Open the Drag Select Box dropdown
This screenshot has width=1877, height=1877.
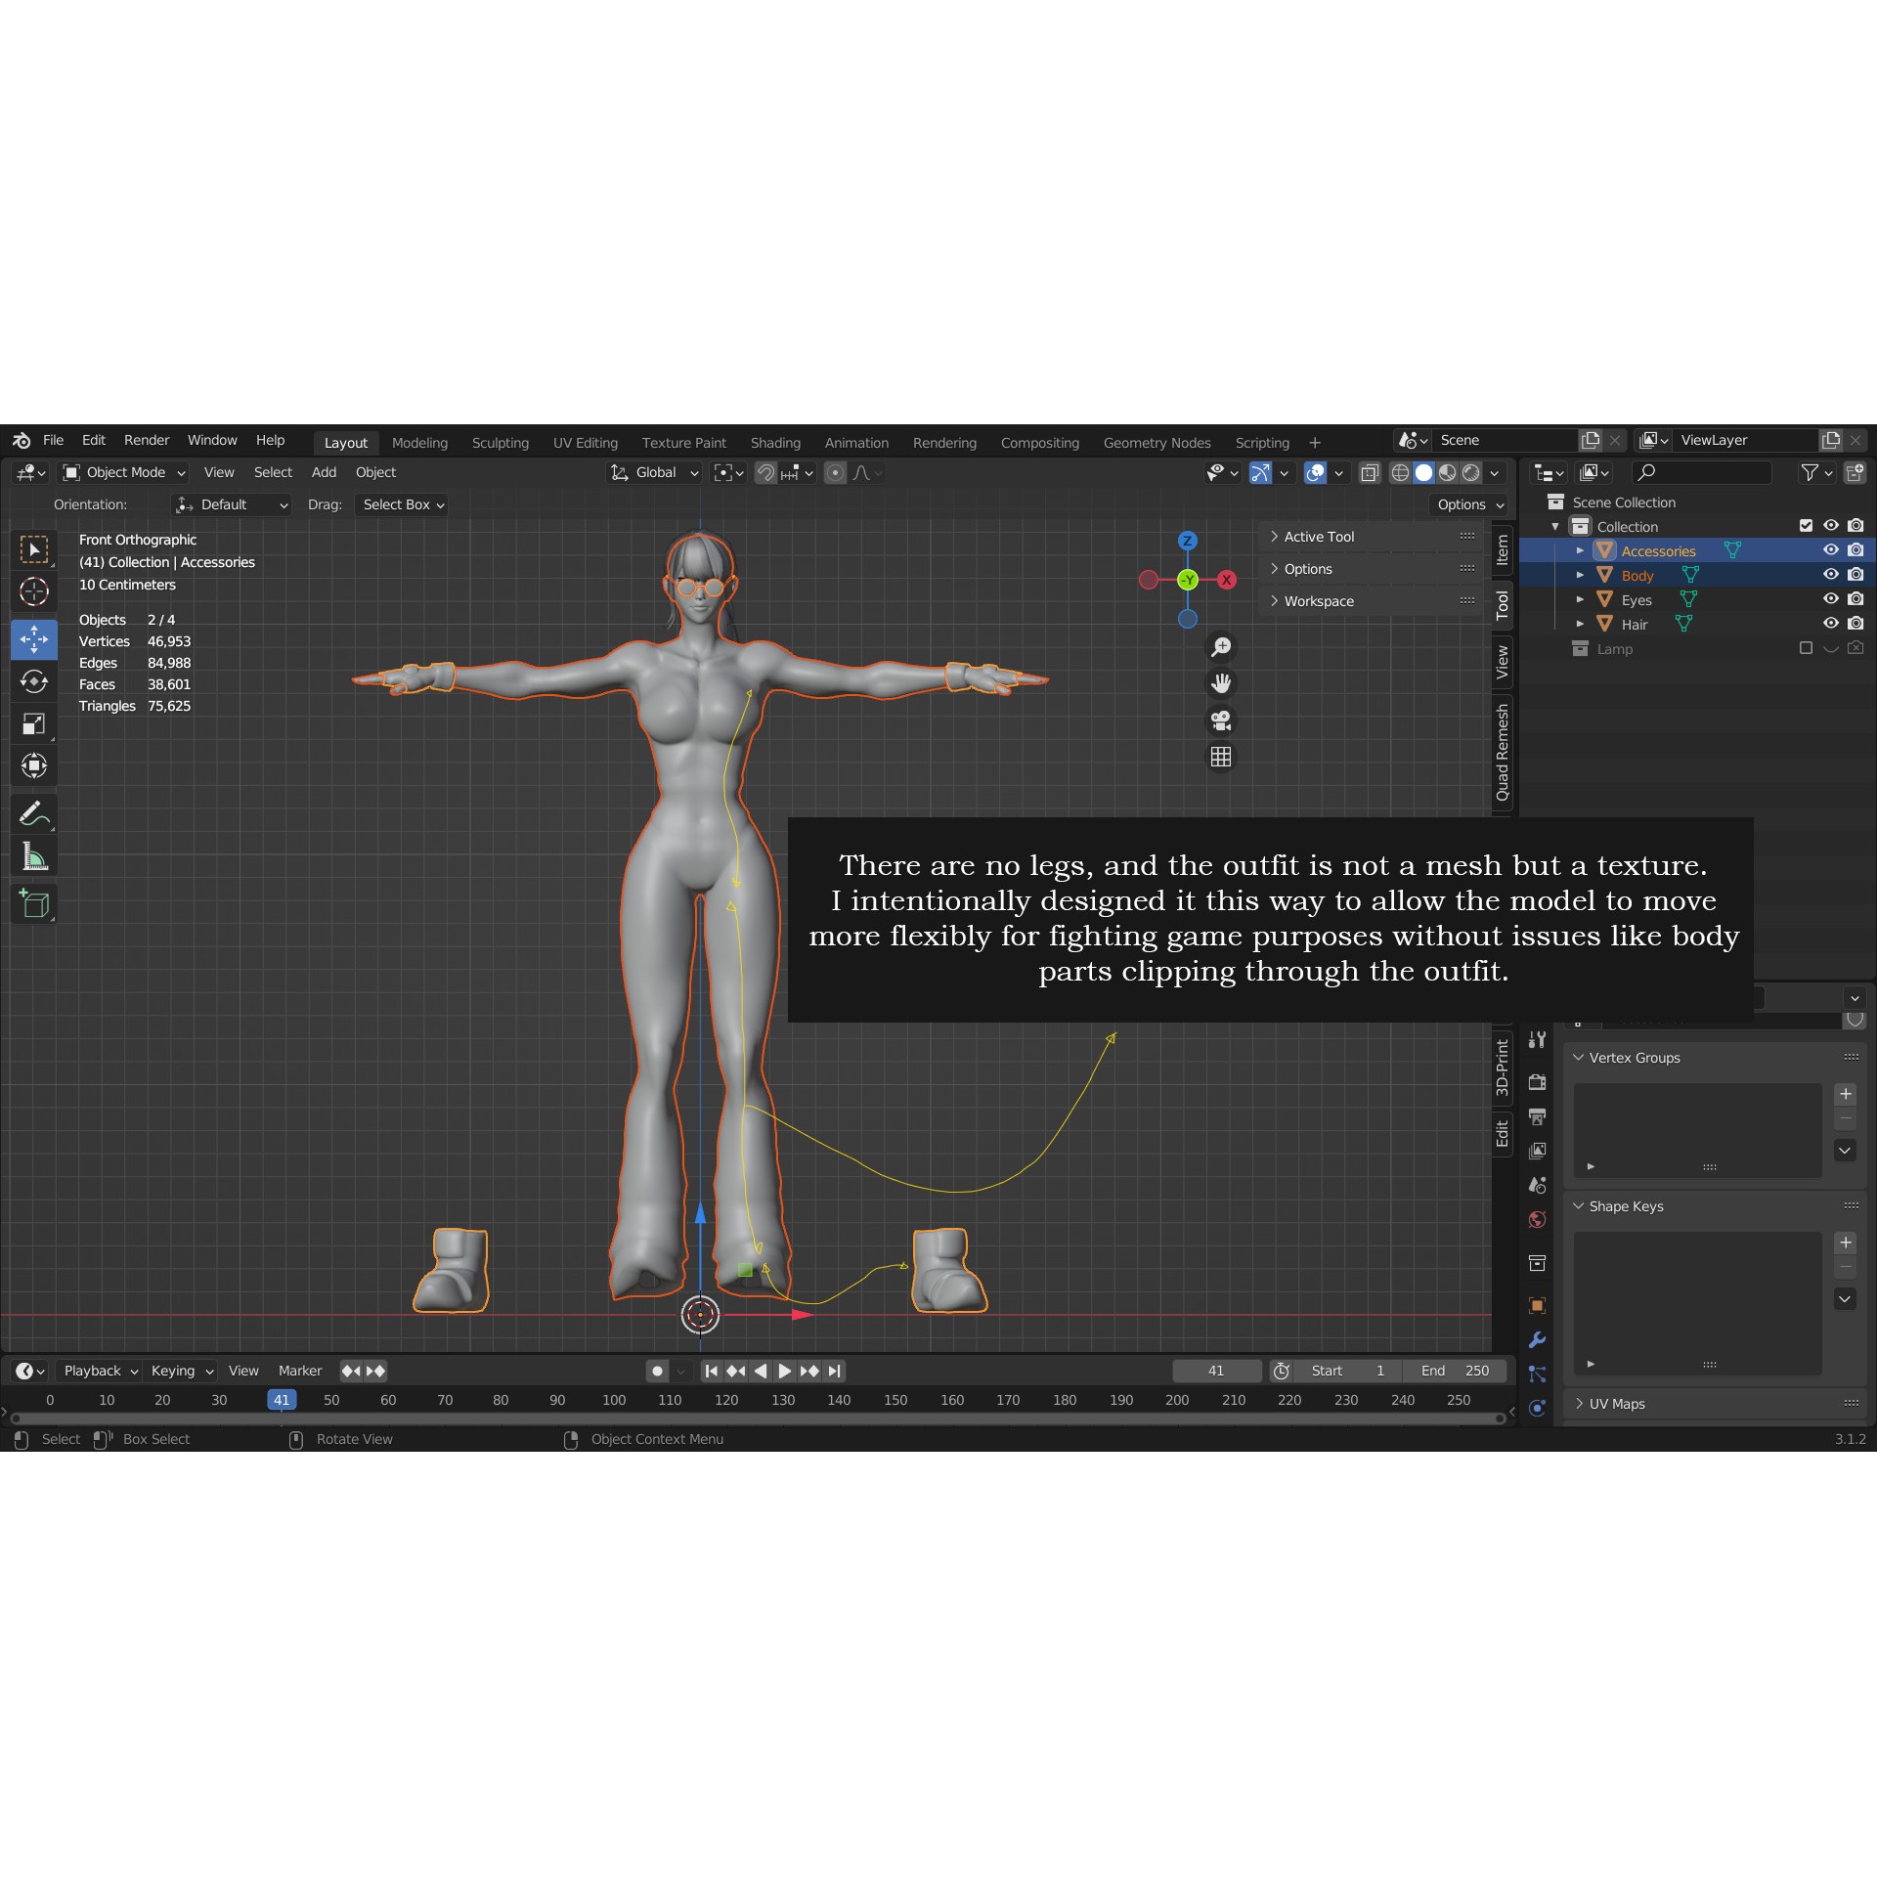coord(402,505)
